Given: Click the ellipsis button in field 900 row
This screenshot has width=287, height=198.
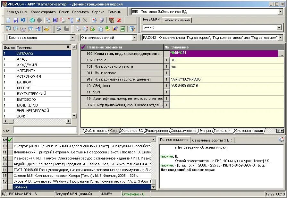Looking at the screenshot, I should (281, 54).
